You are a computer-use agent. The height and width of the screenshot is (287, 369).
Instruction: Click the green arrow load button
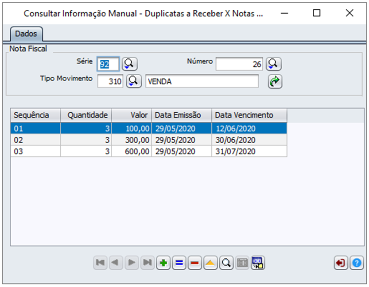[x=275, y=81]
